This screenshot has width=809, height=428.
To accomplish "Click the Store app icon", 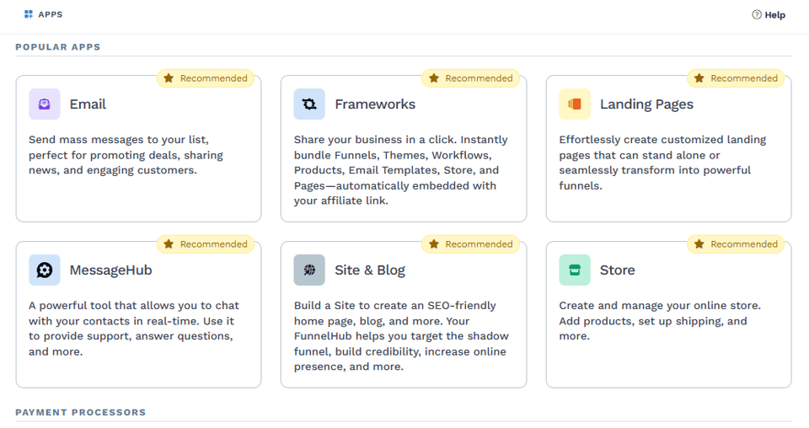I will coord(575,270).
